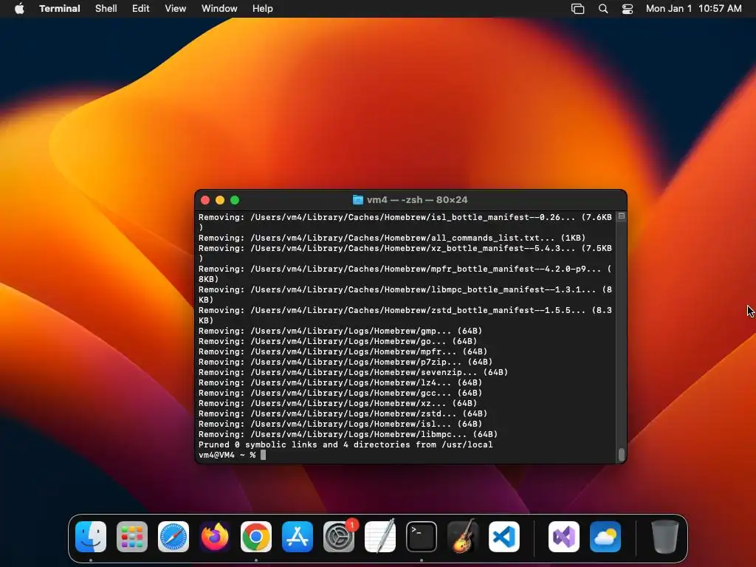
Task: Click the line removing Logs/Homebrew/go
Action: 338,341
